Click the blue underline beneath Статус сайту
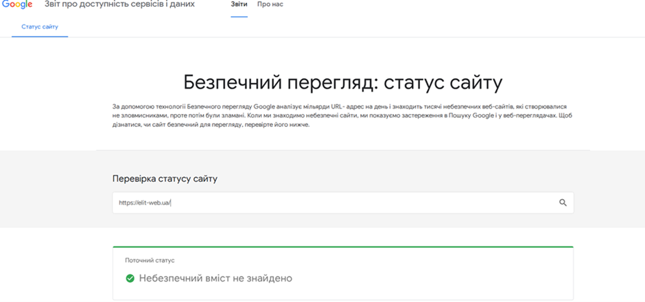Screen dimensions: 645x302 40,36
